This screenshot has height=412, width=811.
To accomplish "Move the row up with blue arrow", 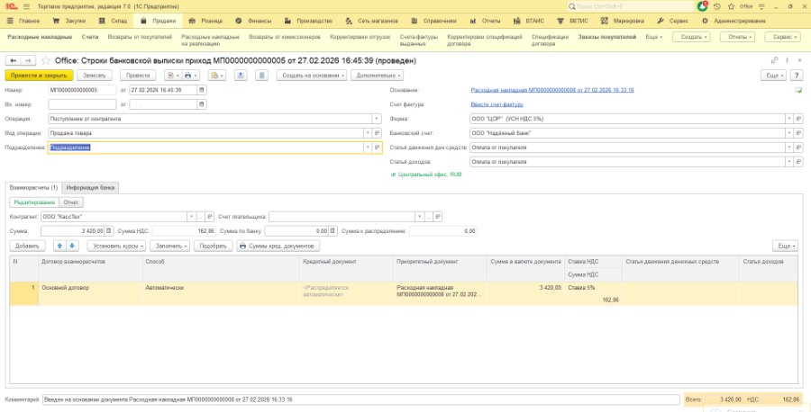I will [x=60, y=246].
